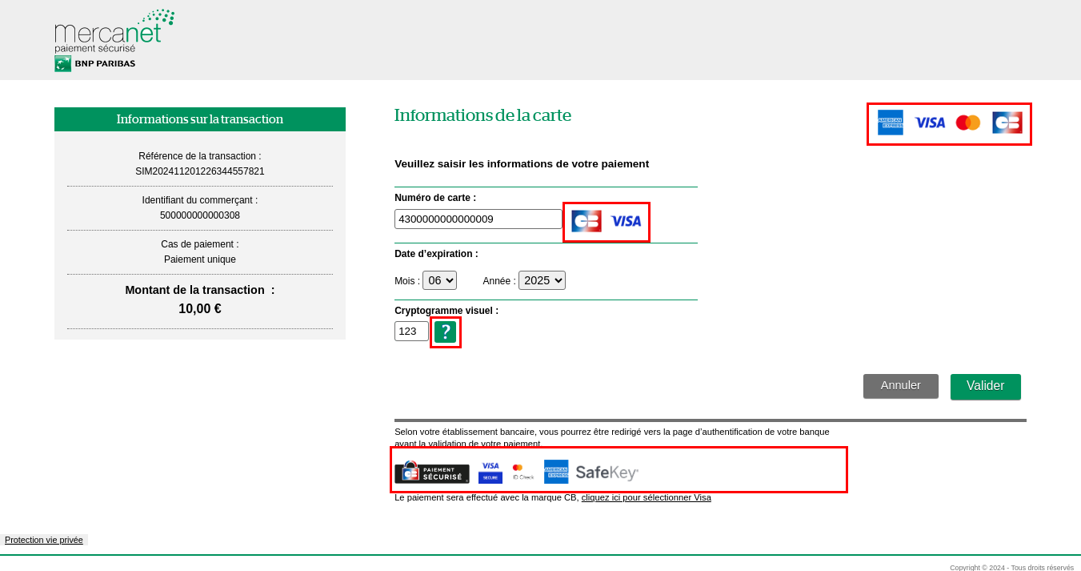The height and width of the screenshot is (571, 1081).
Task: Click the Mastercard logo in top-right card row
Action: pyautogui.click(x=967, y=123)
